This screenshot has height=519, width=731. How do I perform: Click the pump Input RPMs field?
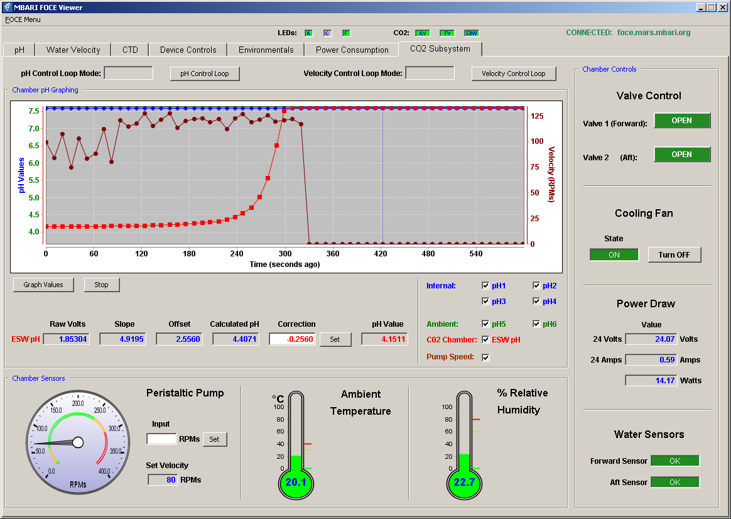click(x=161, y=439)
